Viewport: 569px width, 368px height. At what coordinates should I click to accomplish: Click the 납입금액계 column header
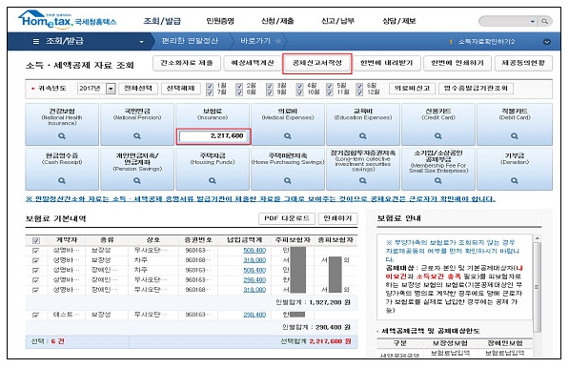click(244, 240)
